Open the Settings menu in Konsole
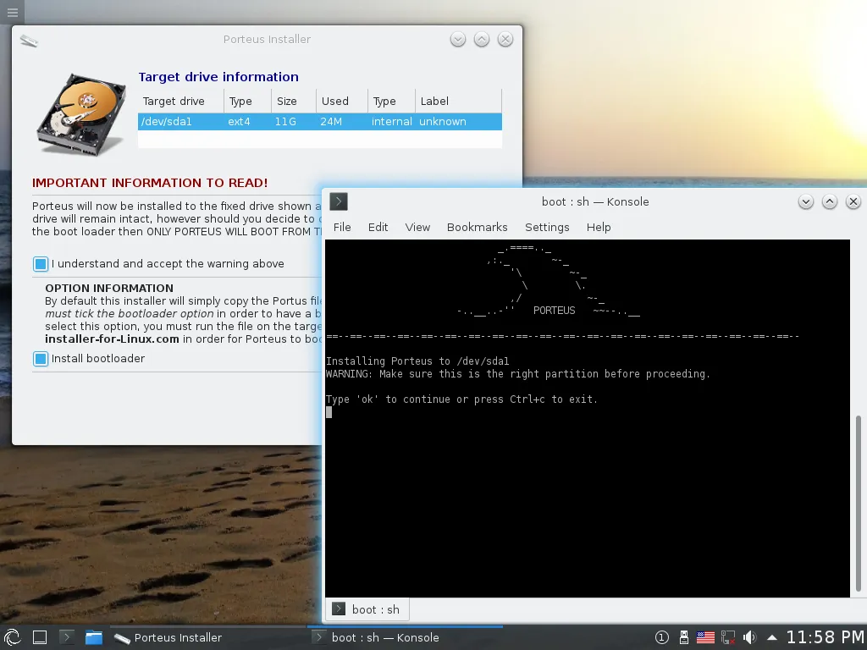The image size is (867, 650). [546, 227]
